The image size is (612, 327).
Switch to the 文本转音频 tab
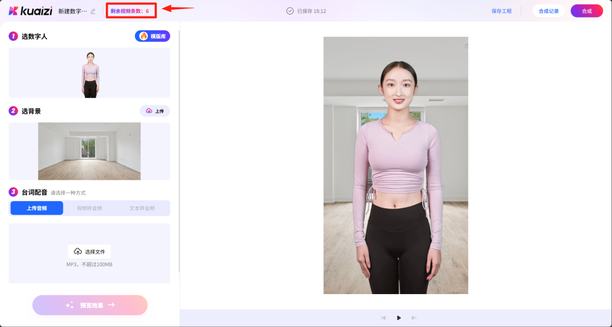point(143,207)
